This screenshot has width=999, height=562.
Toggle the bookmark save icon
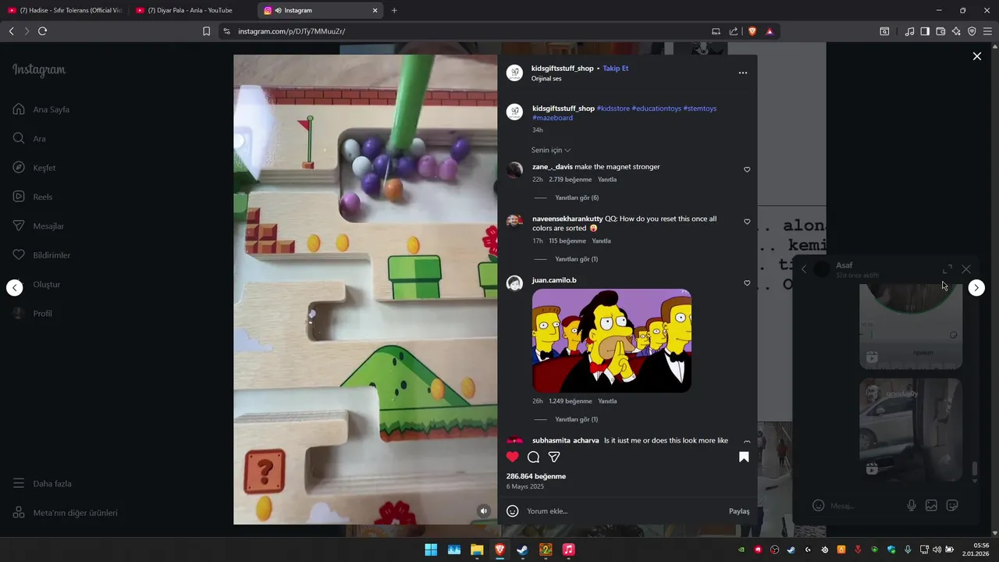(744, 457)
